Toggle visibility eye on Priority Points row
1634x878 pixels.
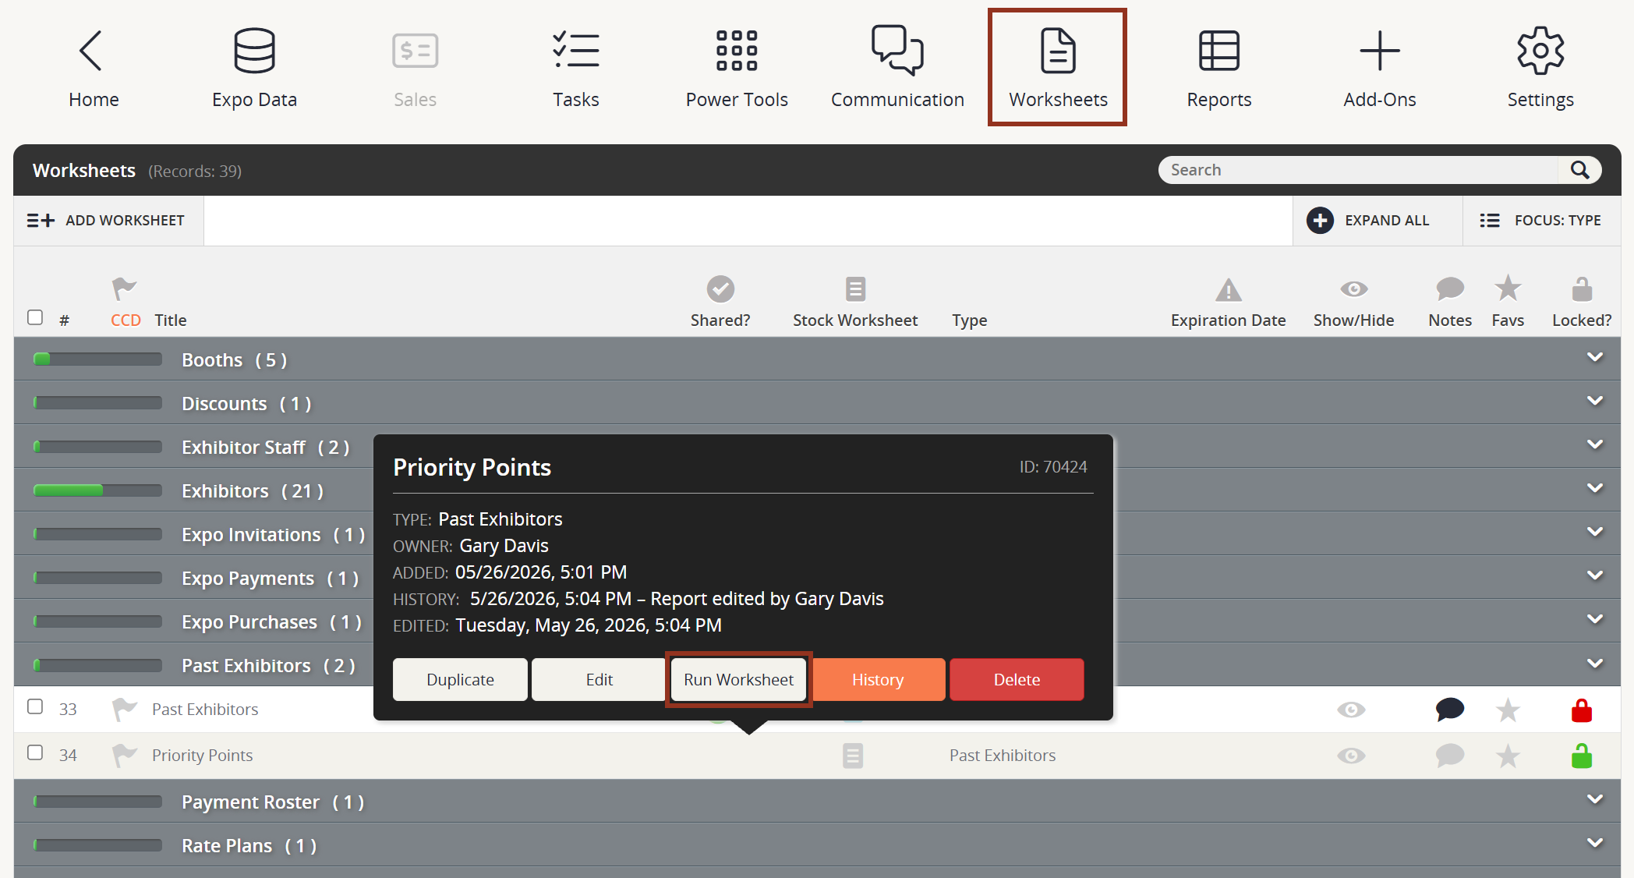coord(1352,756)
